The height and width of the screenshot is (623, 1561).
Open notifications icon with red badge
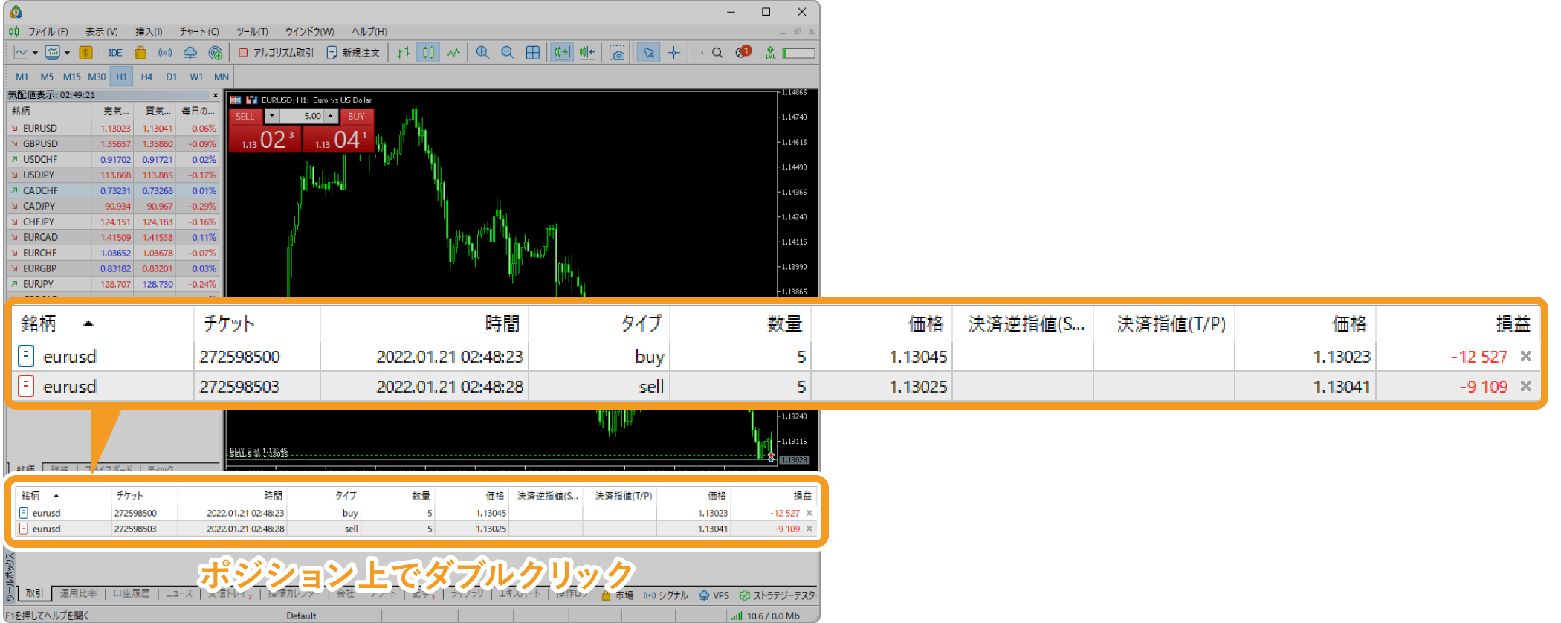click(x=743, y=52)
